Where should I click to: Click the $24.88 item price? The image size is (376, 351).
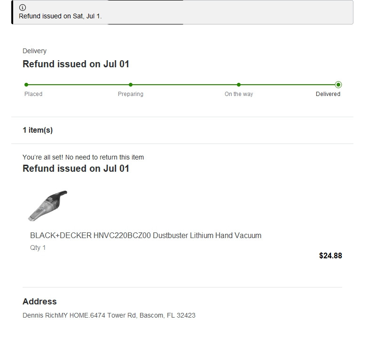(x=330, y=256)
